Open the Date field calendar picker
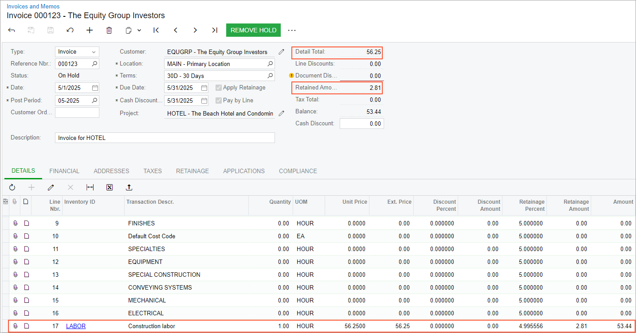The width and height of the screenshot is (636, 333). coord(95,88)
